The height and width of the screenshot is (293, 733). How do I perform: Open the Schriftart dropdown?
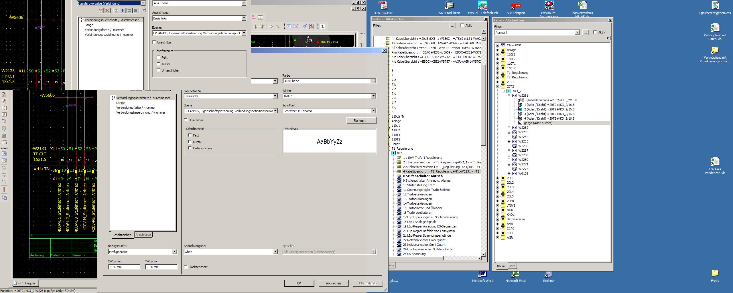[373, 111]
